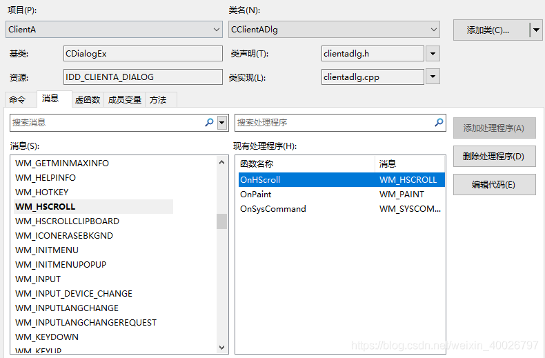
Task: Open the 成员变量 tab
Action: pos(124,100)
